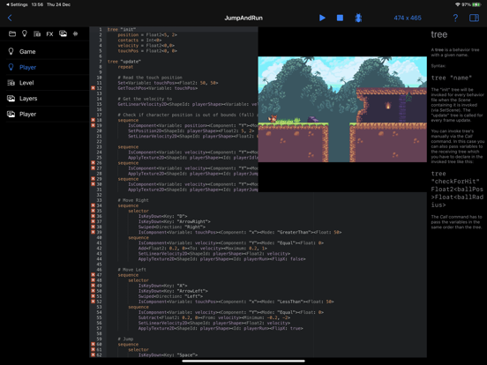487x365 pixels.
Task: Toggle the right sidebar panel icon
Action: (x=474, y=18)
